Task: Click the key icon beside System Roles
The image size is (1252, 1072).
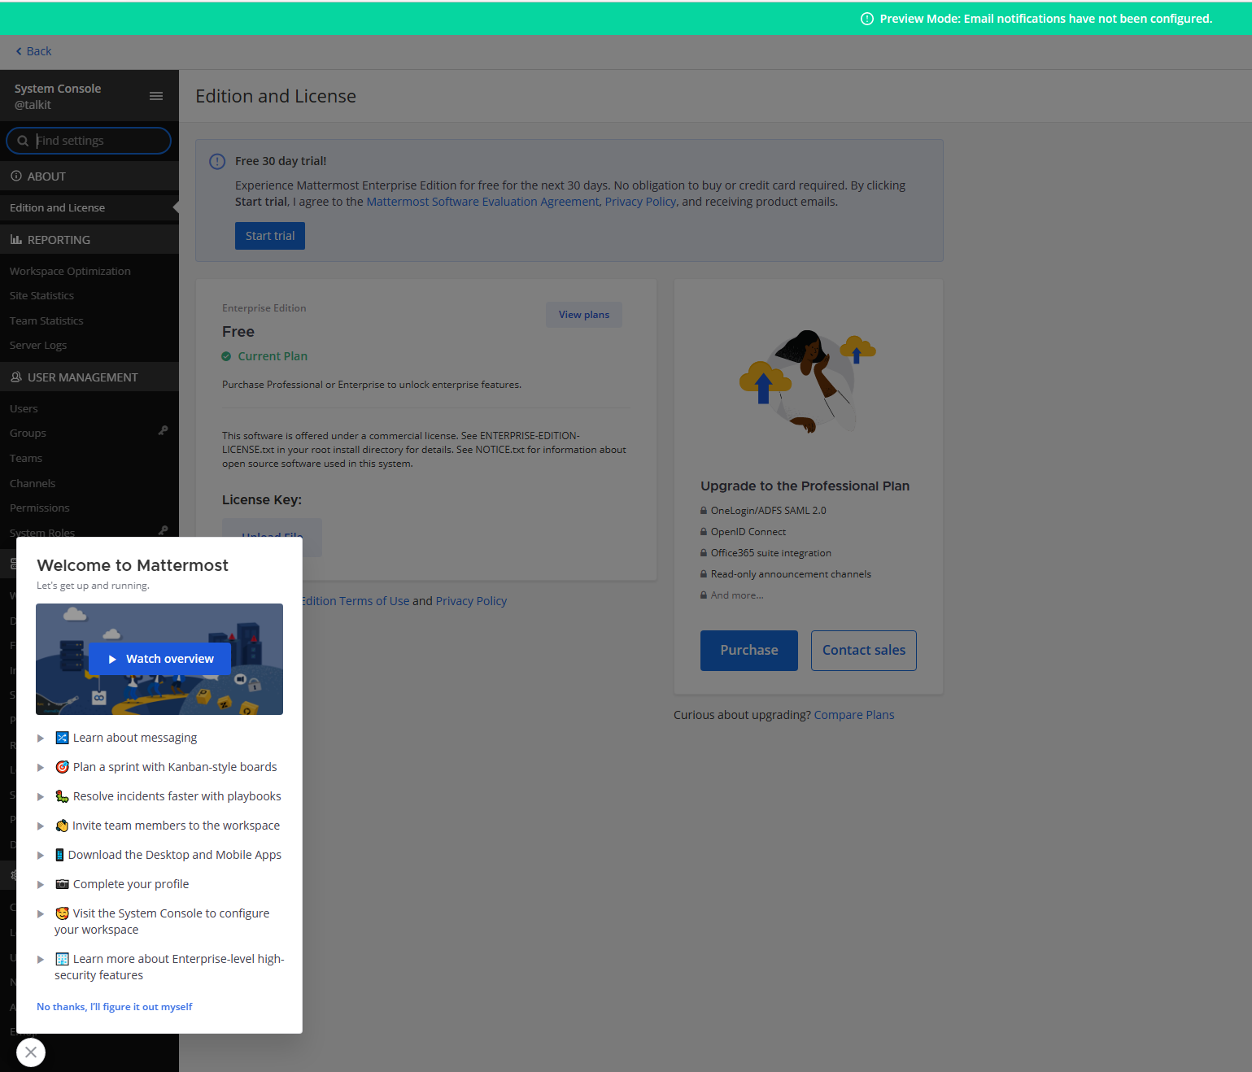Action: pyautogui.click(x=164, y=530)
